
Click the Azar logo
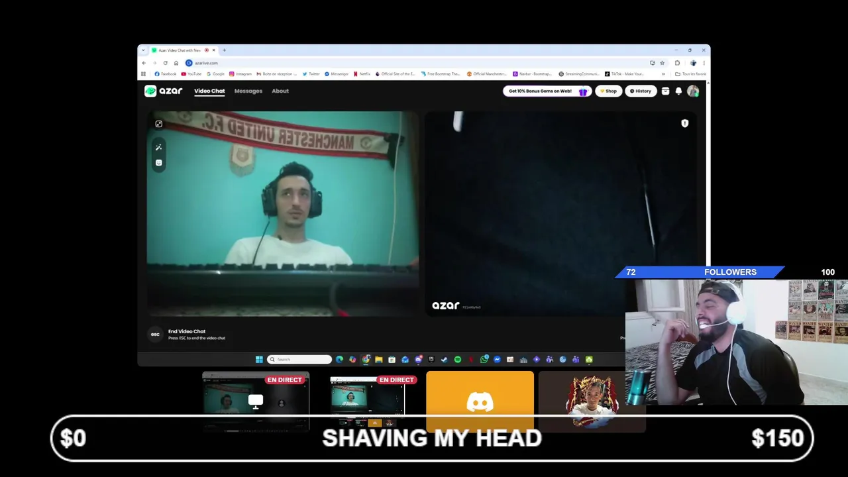(x=163, y=91)
